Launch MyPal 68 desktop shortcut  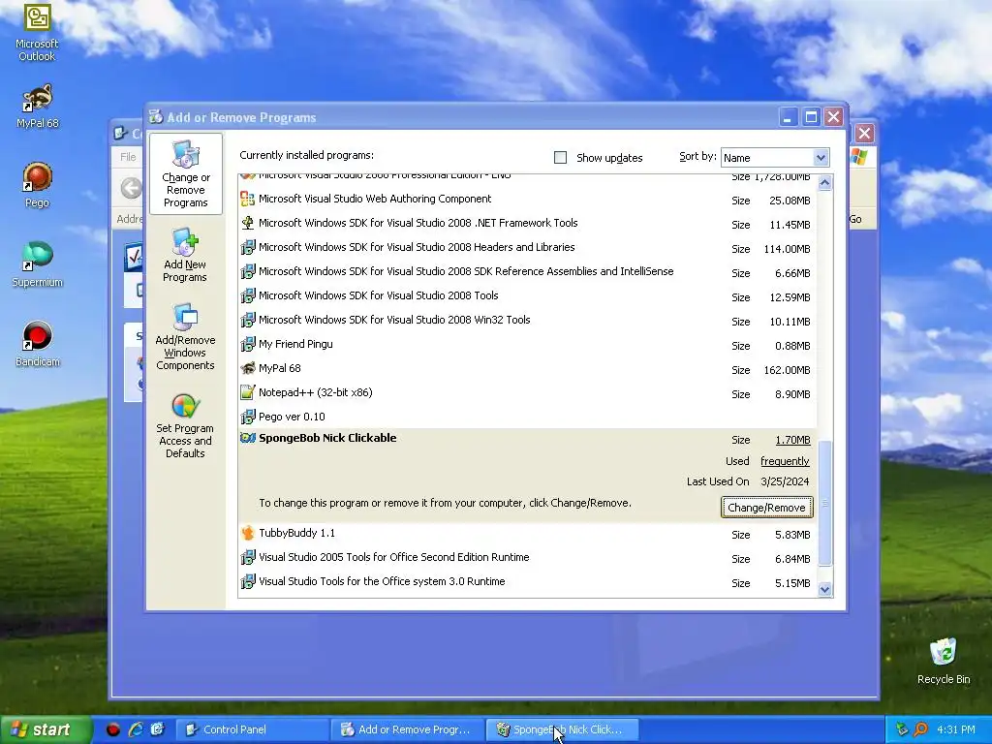(x=38, y=107)
